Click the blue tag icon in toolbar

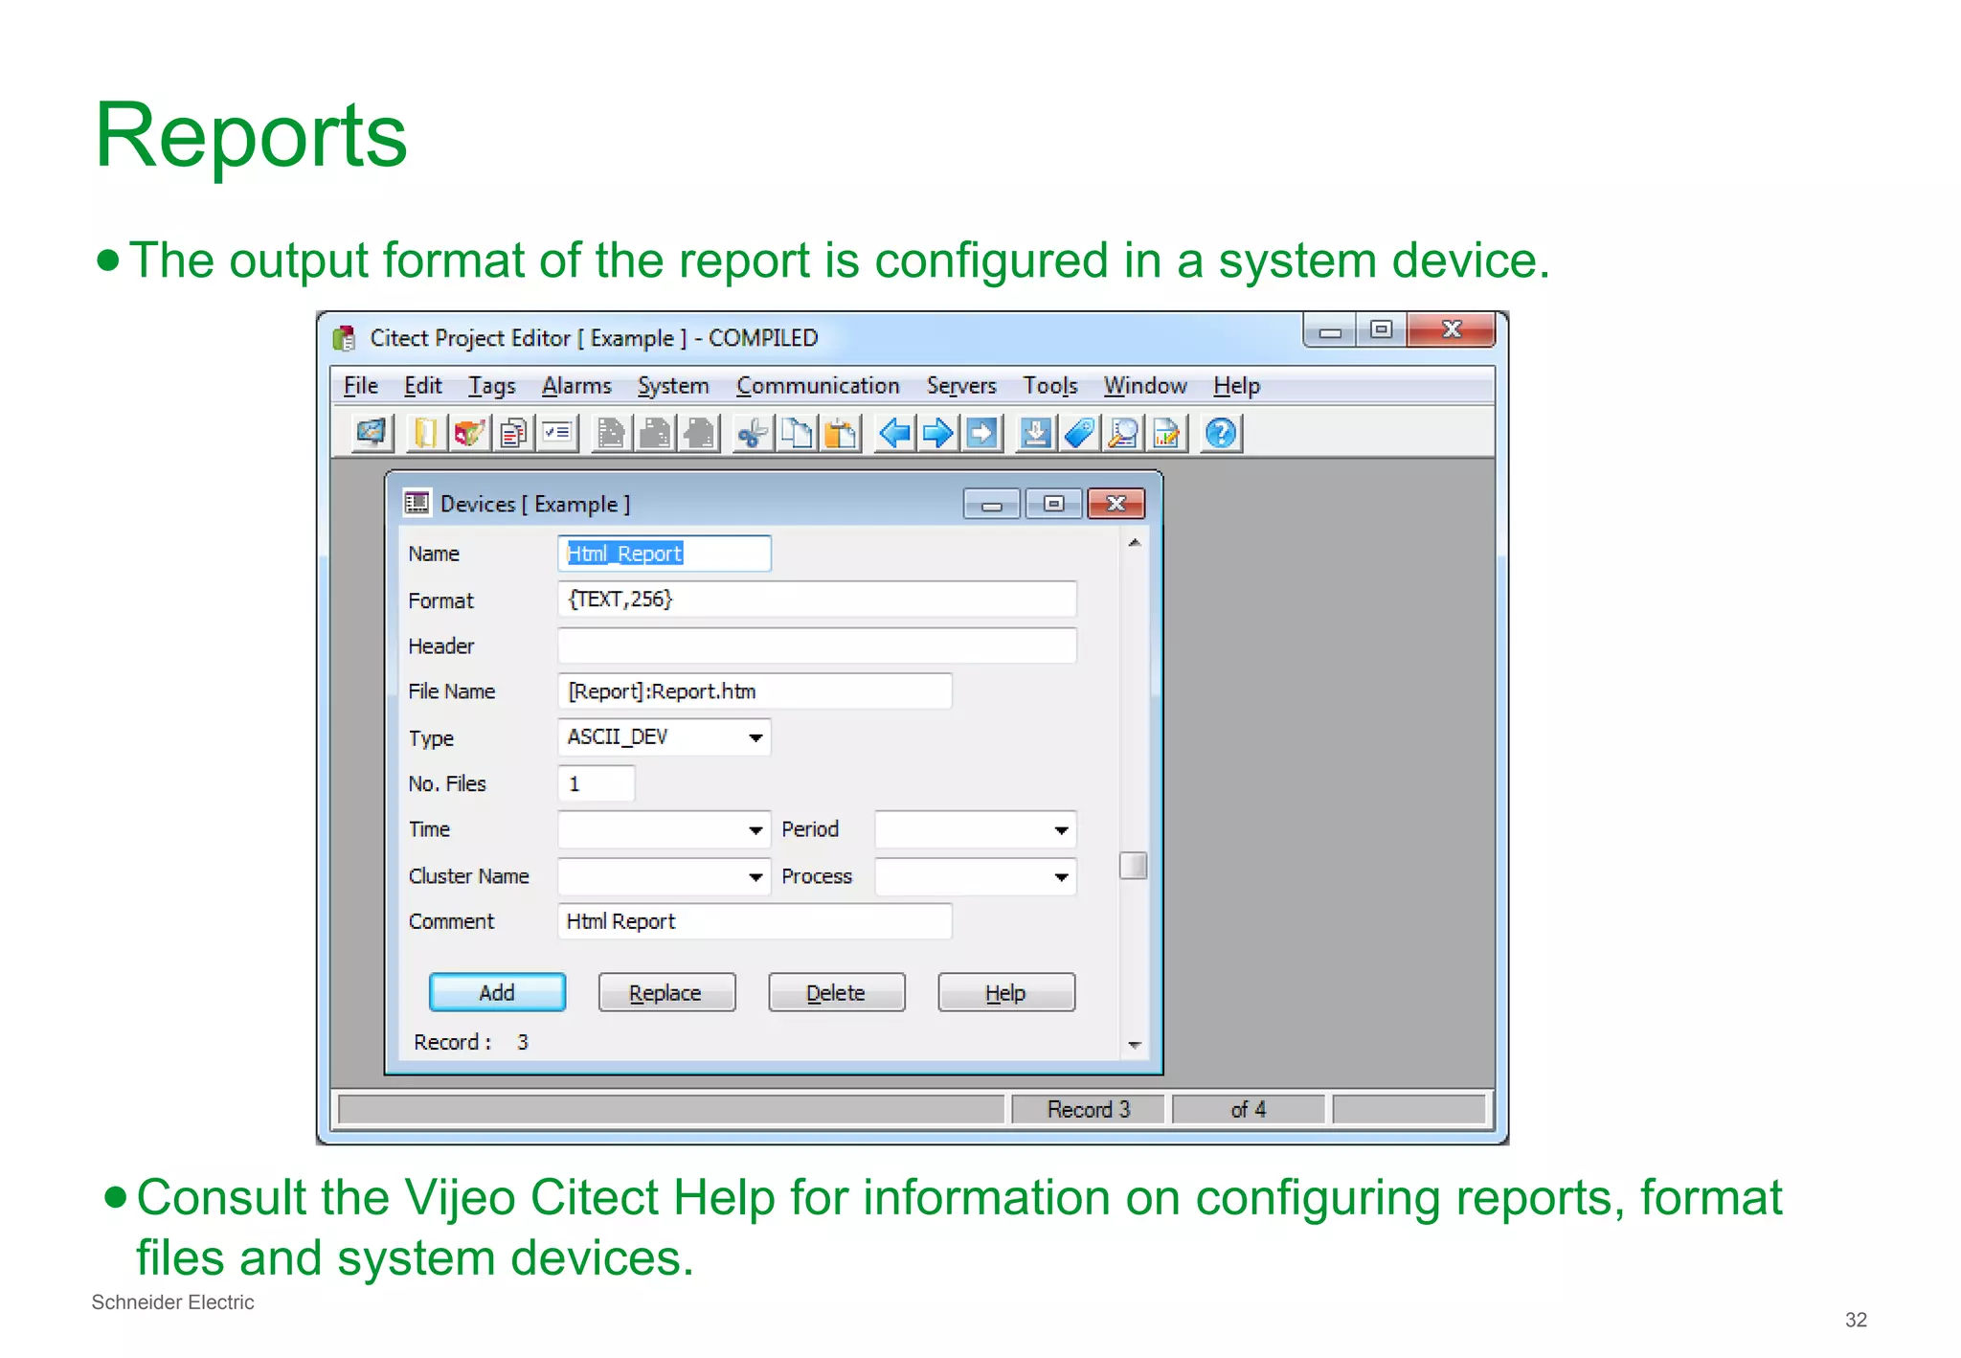point(1079,434)
